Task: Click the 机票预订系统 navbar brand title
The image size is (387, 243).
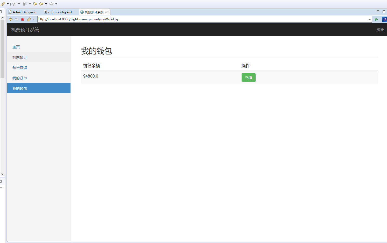Action: (25, 30)
